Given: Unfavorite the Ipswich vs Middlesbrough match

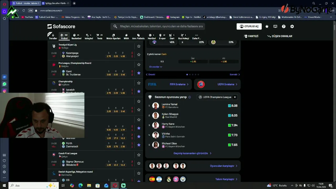Looking at the screenshot, I should (139, 91).
